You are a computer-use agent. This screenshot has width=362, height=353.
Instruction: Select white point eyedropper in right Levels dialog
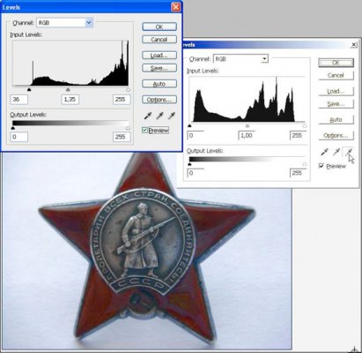[x=349, y=152]
